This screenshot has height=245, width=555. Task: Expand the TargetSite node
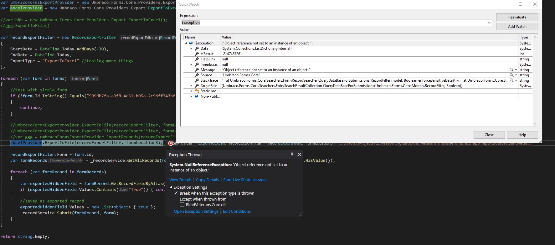(191, 86)
